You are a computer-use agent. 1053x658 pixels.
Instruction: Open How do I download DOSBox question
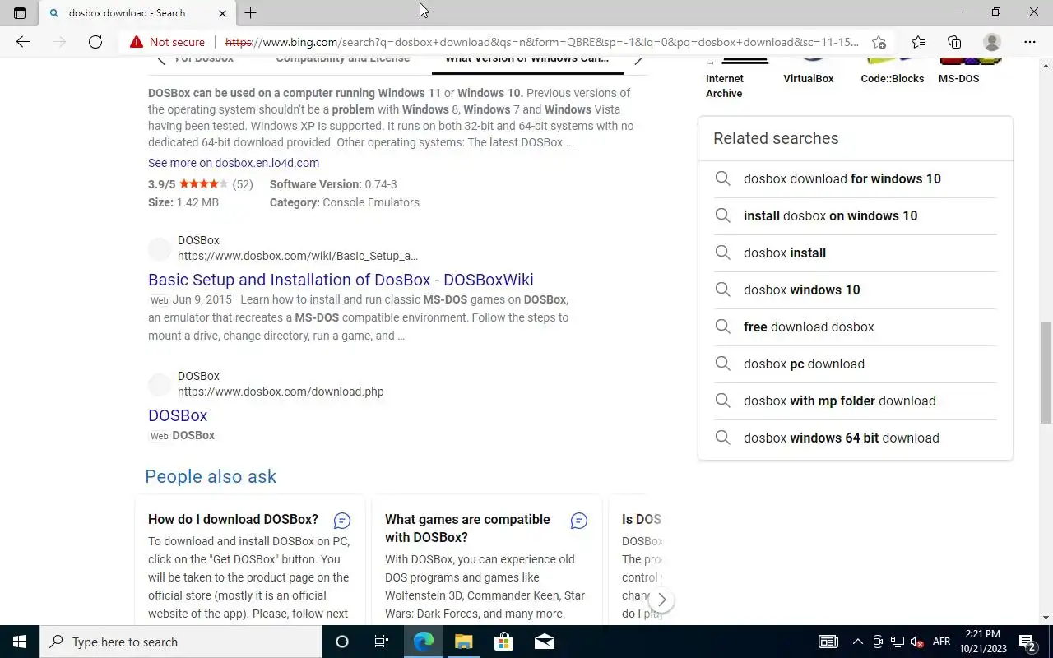[x=233, y=519]
